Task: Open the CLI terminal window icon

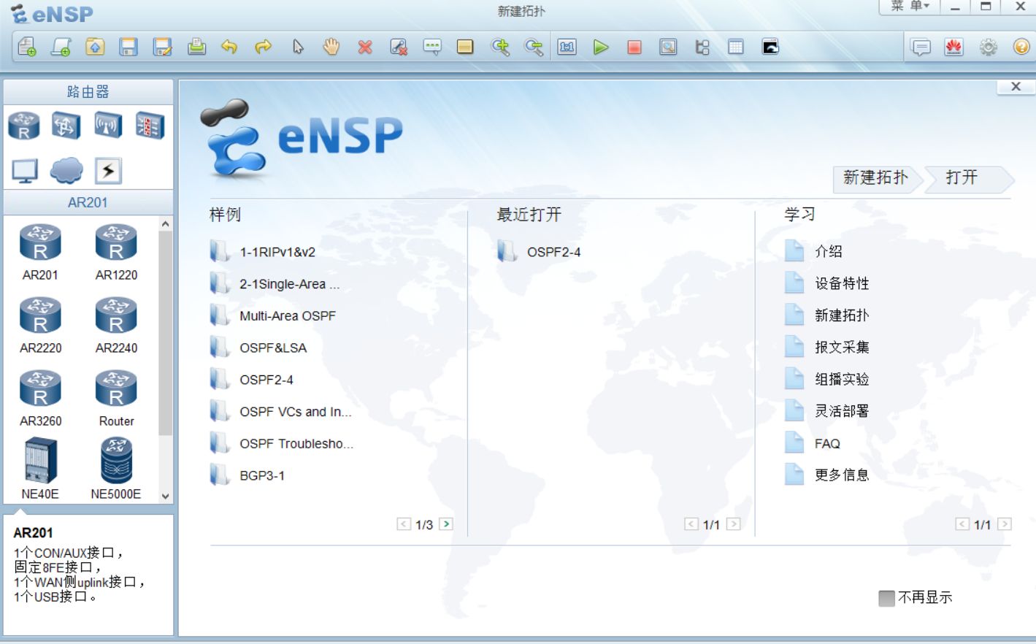Action: [x=770, y=47]
